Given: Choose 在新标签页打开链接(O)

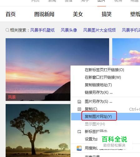Looking at the screenshot, I should tap(104, 70).
